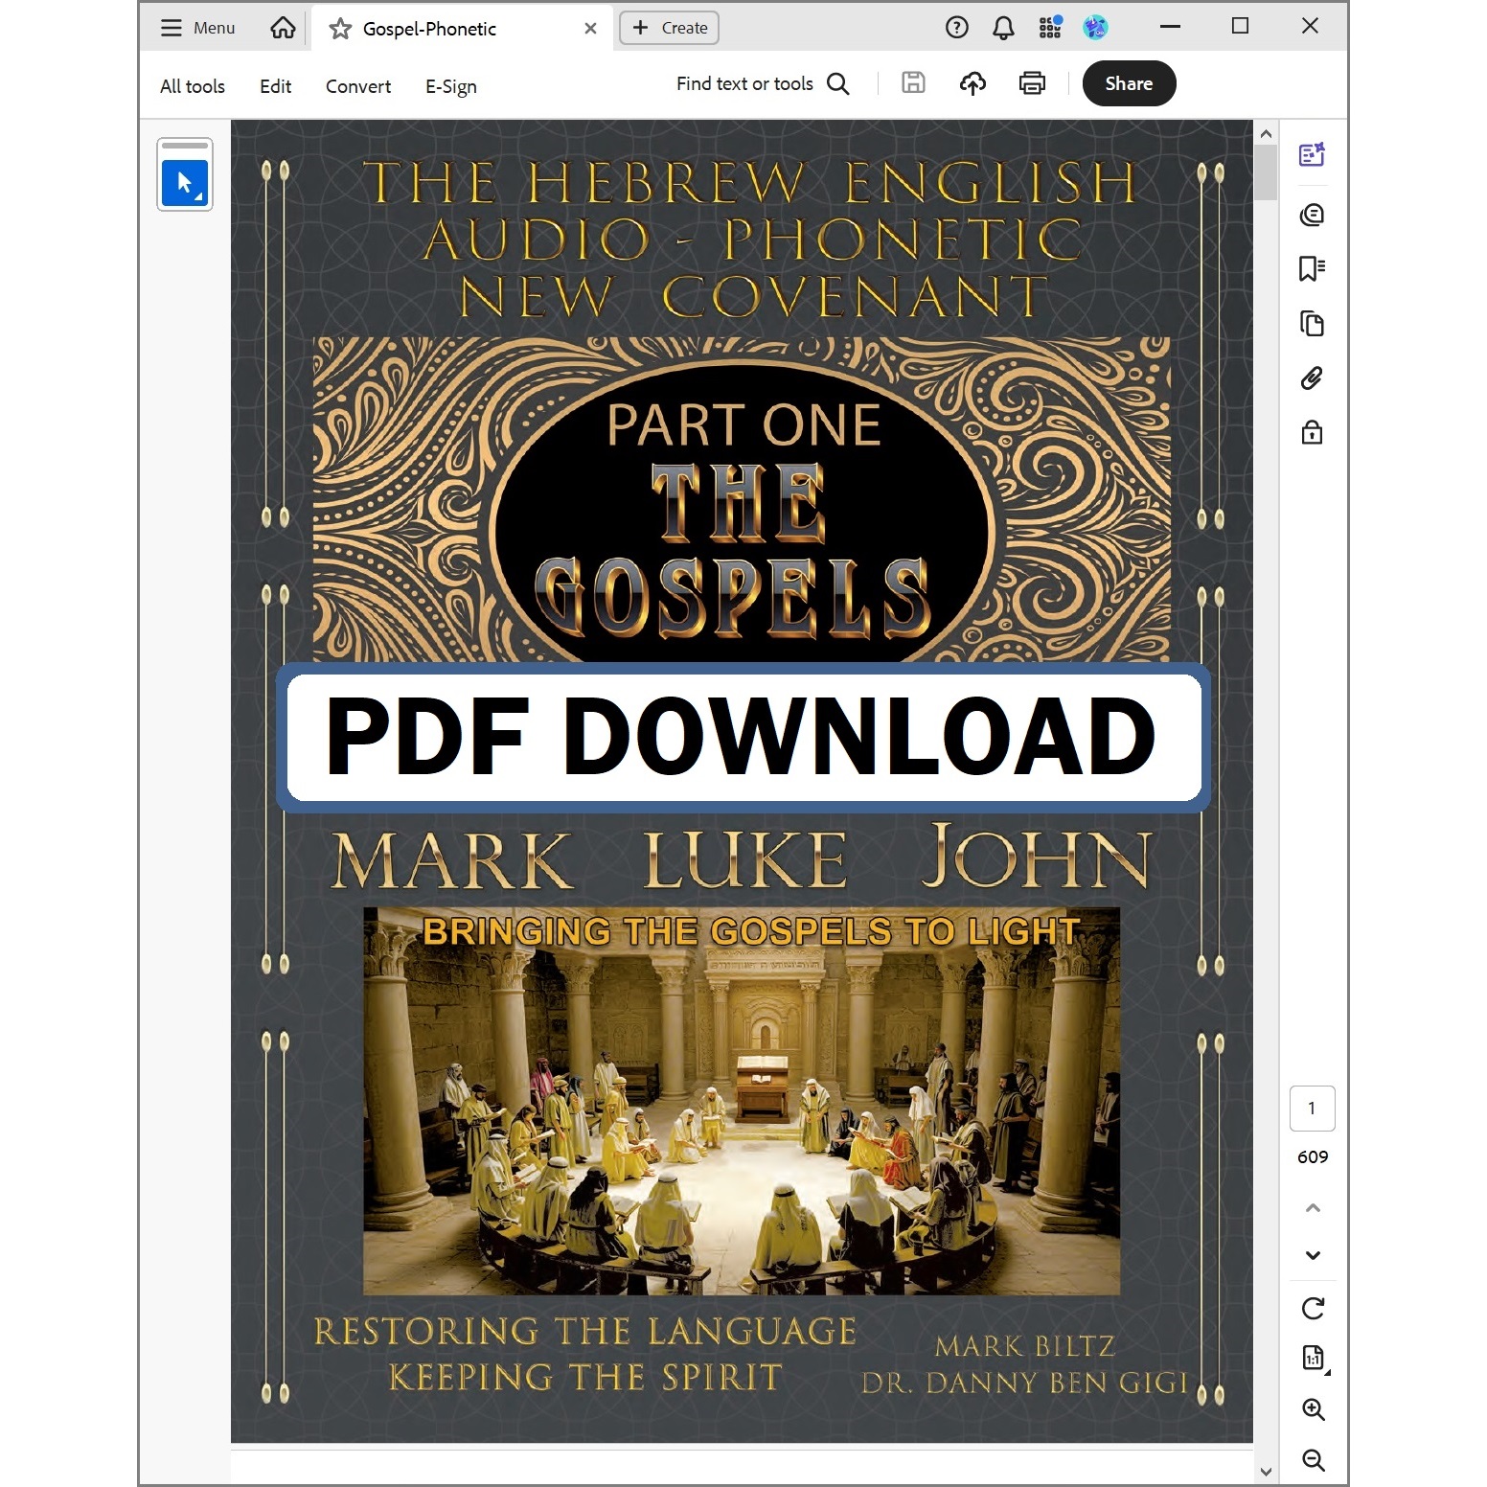Show the bookmarks panel

tap(1312, 269)
